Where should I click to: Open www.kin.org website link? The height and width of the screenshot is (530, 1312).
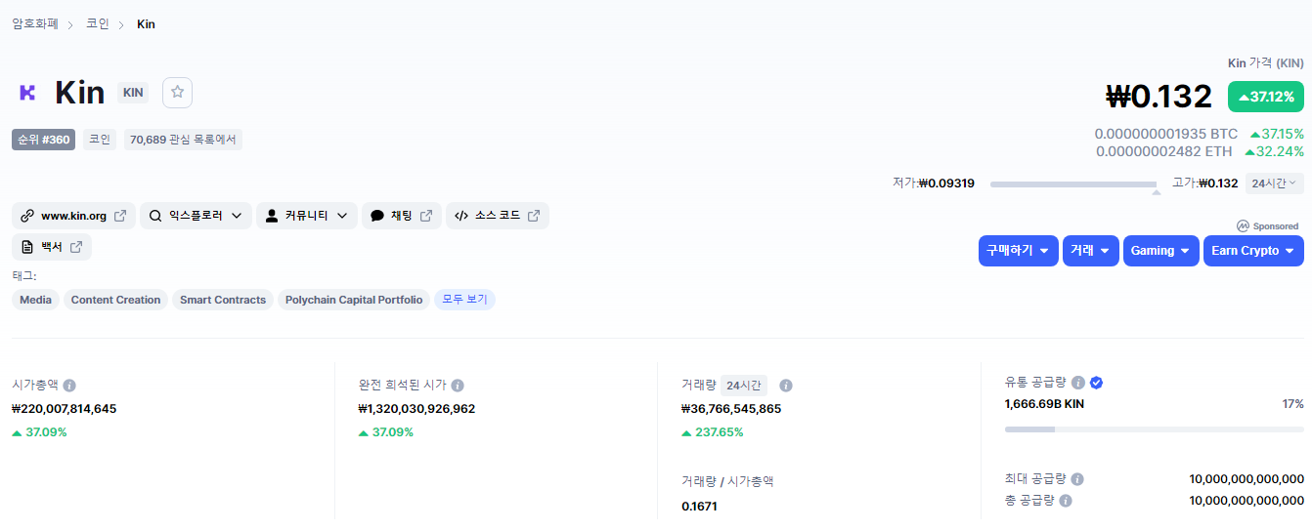pyautogui.click(x=73, y=216)
